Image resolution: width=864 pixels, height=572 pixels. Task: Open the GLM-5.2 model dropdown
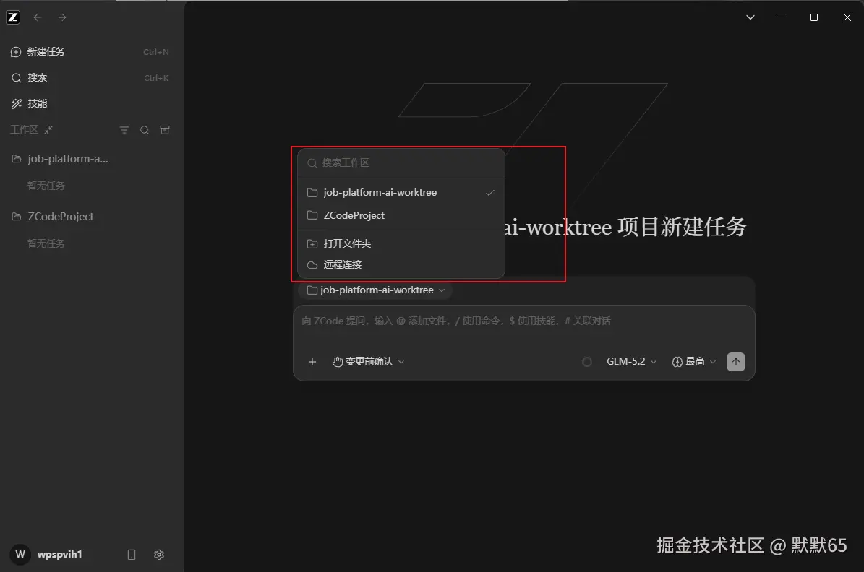pyautogui.click(x=631, y=362)
